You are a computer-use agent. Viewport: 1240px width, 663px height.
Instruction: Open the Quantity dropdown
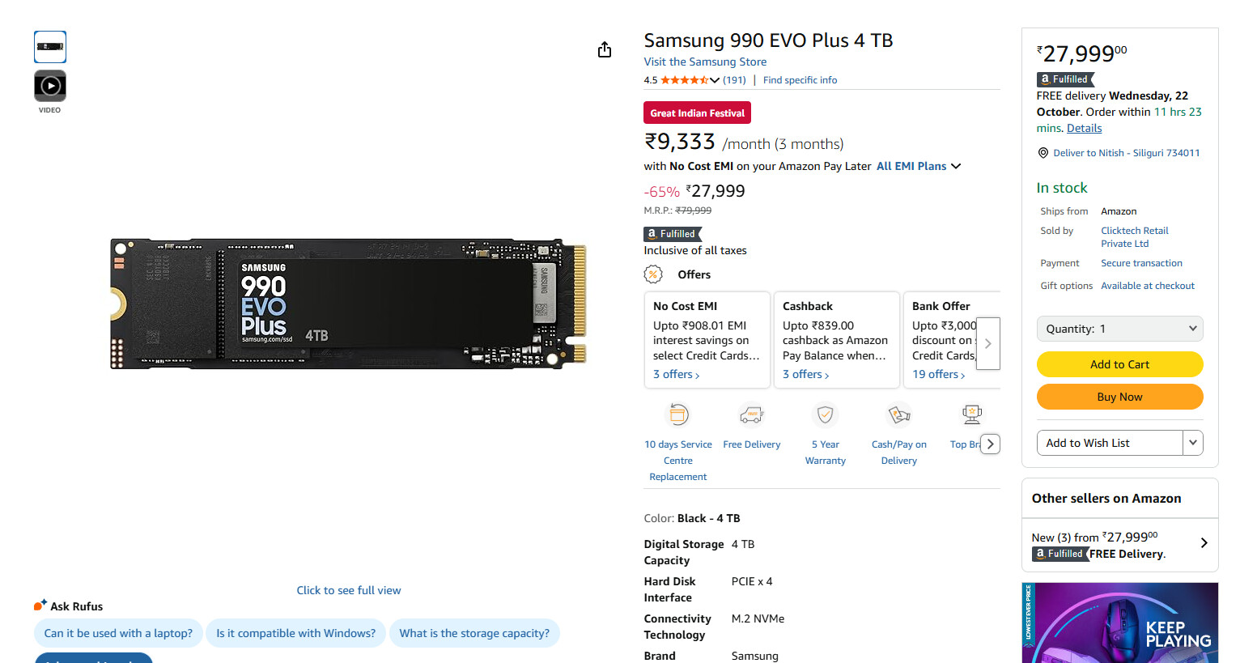click(1119, 329)
